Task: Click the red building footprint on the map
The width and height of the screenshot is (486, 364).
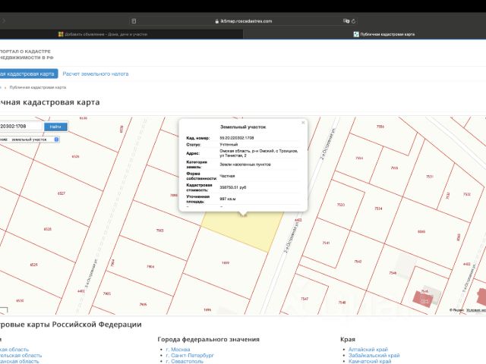Action: pos(422,299)
